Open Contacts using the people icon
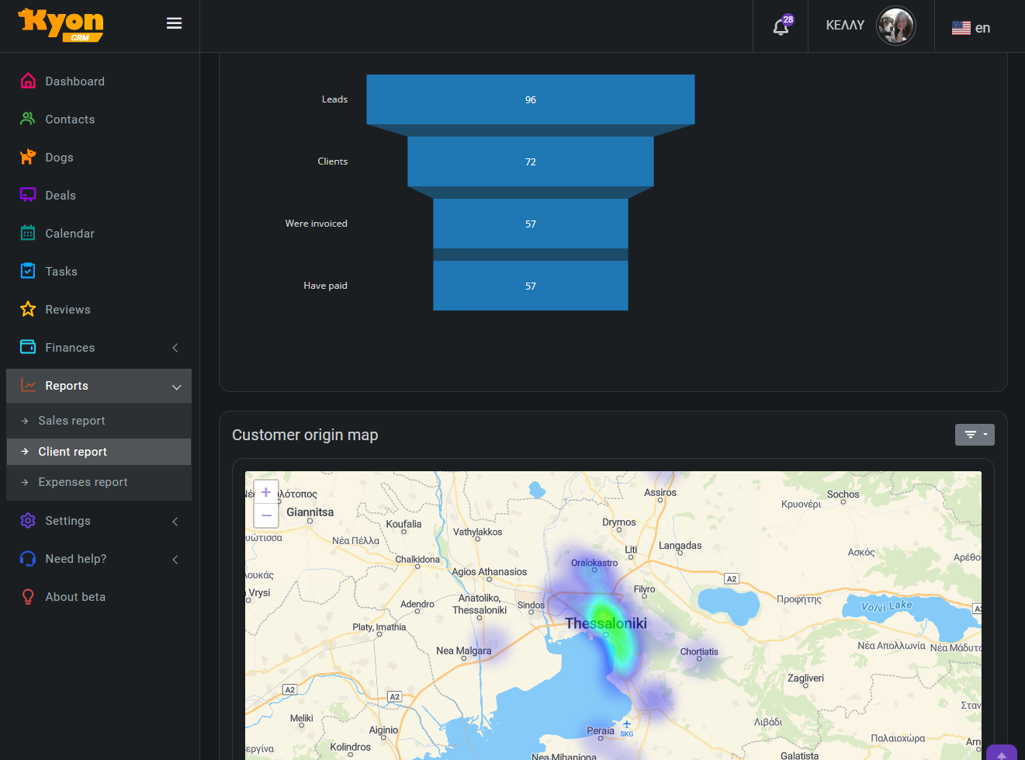 coord(28,119)
